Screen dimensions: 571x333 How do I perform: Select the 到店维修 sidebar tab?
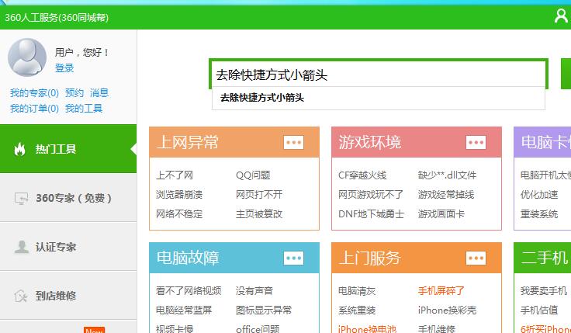pyautogui.click(x=68, y=295)
